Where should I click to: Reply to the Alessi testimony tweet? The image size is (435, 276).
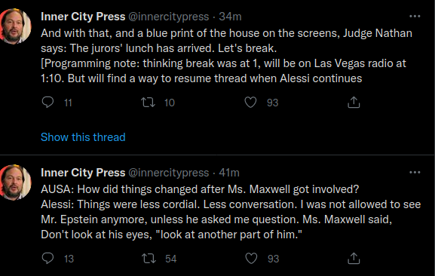tap(47, 259)
